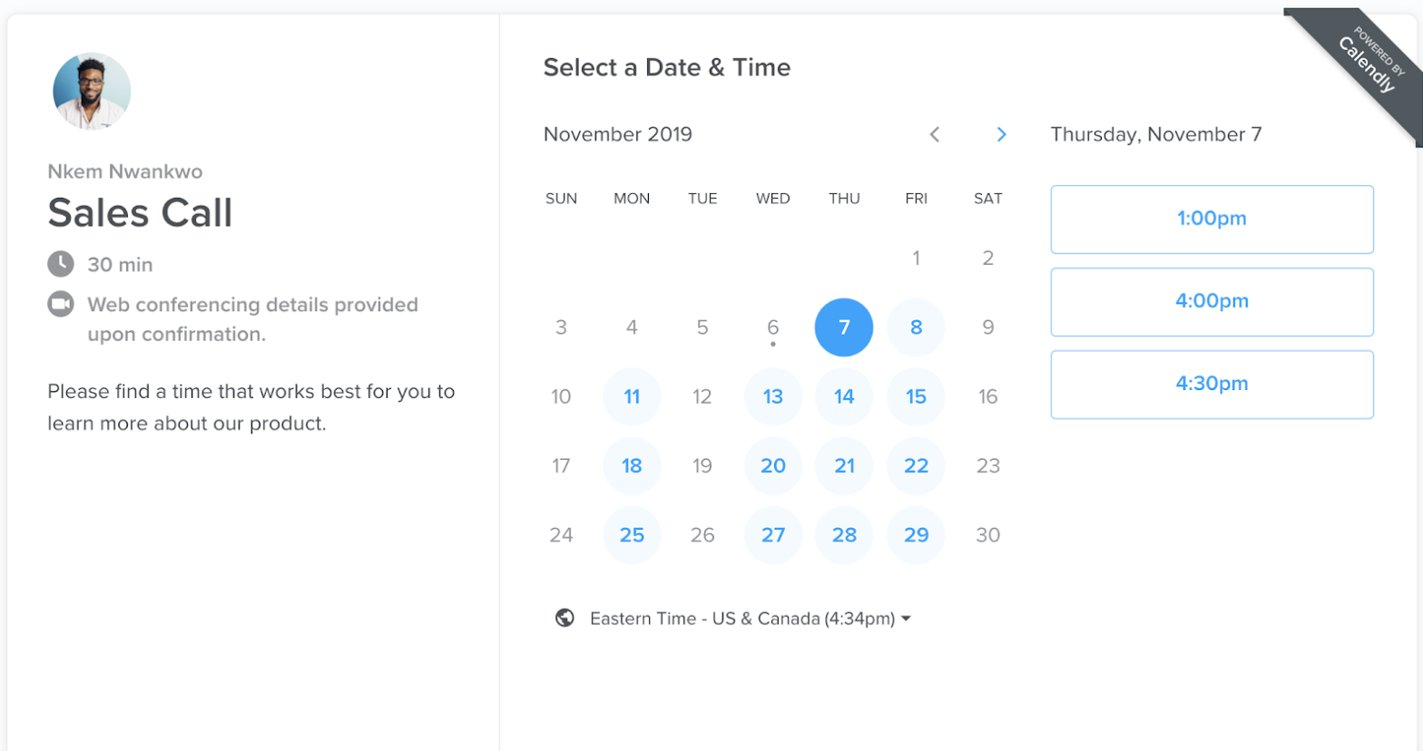Go to previous month with left arrow

click(x=935, y=134)
